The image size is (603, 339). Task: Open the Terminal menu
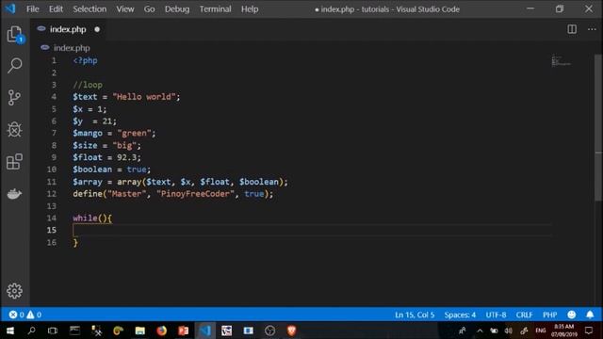[x=215, y=8]
